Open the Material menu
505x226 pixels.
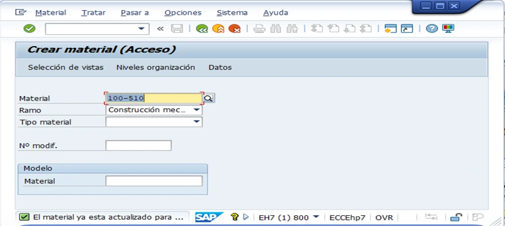click(x=51, y=13)
